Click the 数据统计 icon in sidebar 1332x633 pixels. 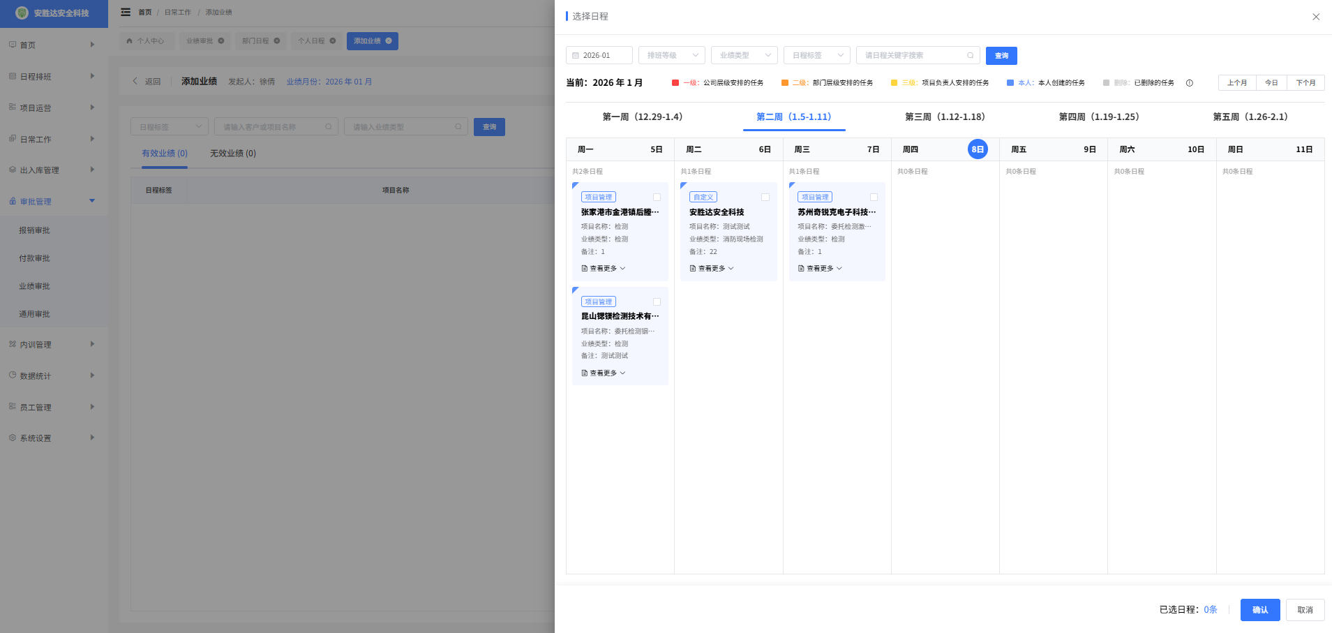(13, 375)
